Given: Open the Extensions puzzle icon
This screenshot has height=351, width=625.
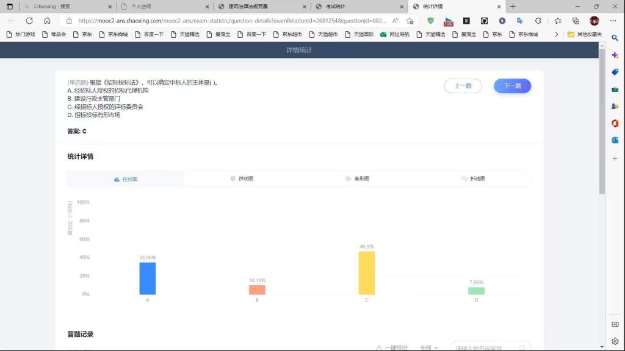Looking at the screenshot, I should point(538,20).
